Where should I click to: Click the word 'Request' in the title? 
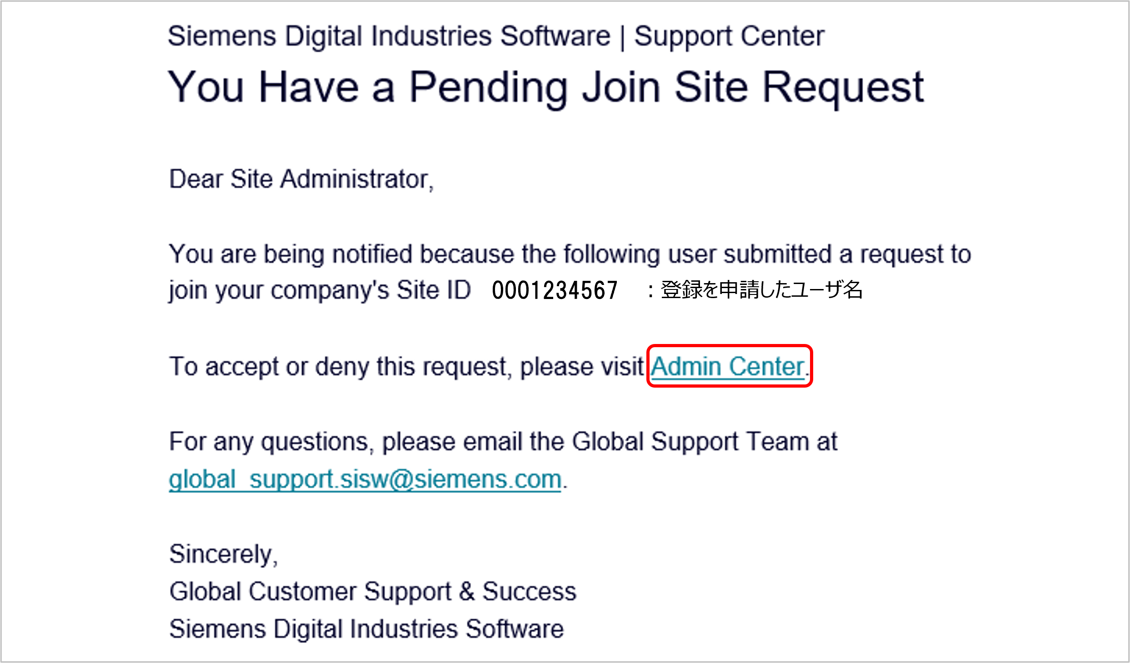tap(843, 87)
